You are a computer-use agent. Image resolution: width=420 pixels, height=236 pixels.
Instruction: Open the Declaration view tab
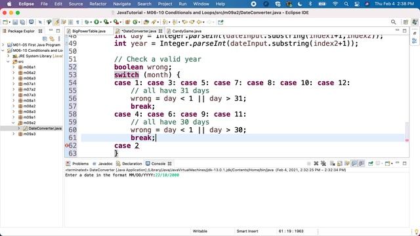[129, 163]
